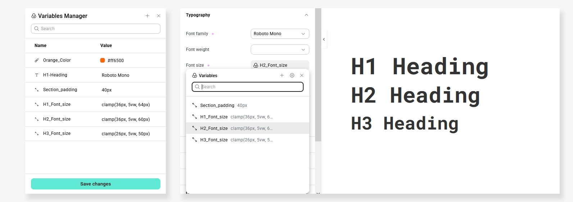The image size is (573, 202).
Task: Select the H1-Heading variable name
Action: [55, 75]
